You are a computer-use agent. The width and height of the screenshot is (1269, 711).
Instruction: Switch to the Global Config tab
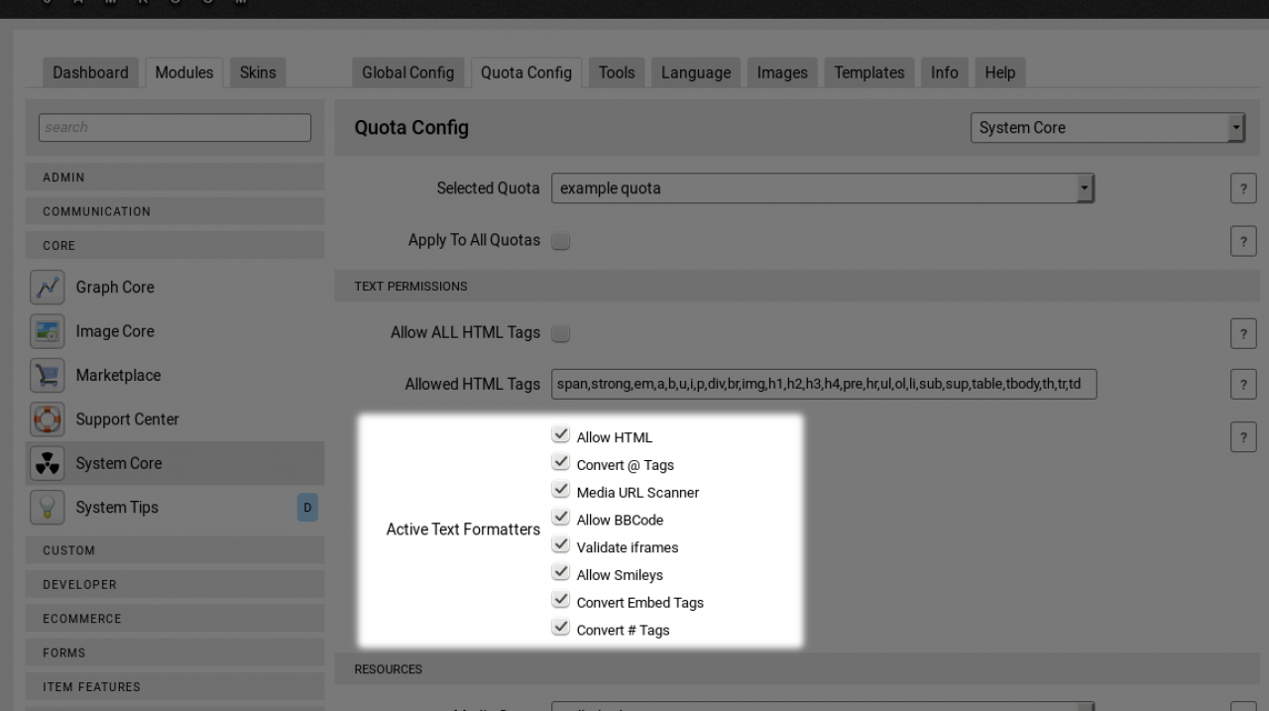coord(407,72)
